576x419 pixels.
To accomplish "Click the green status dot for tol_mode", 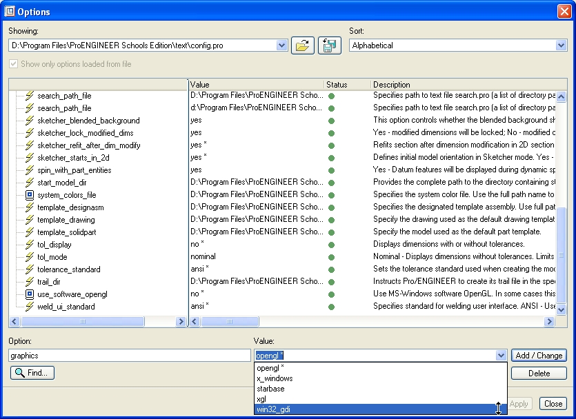I will [332, 256].
